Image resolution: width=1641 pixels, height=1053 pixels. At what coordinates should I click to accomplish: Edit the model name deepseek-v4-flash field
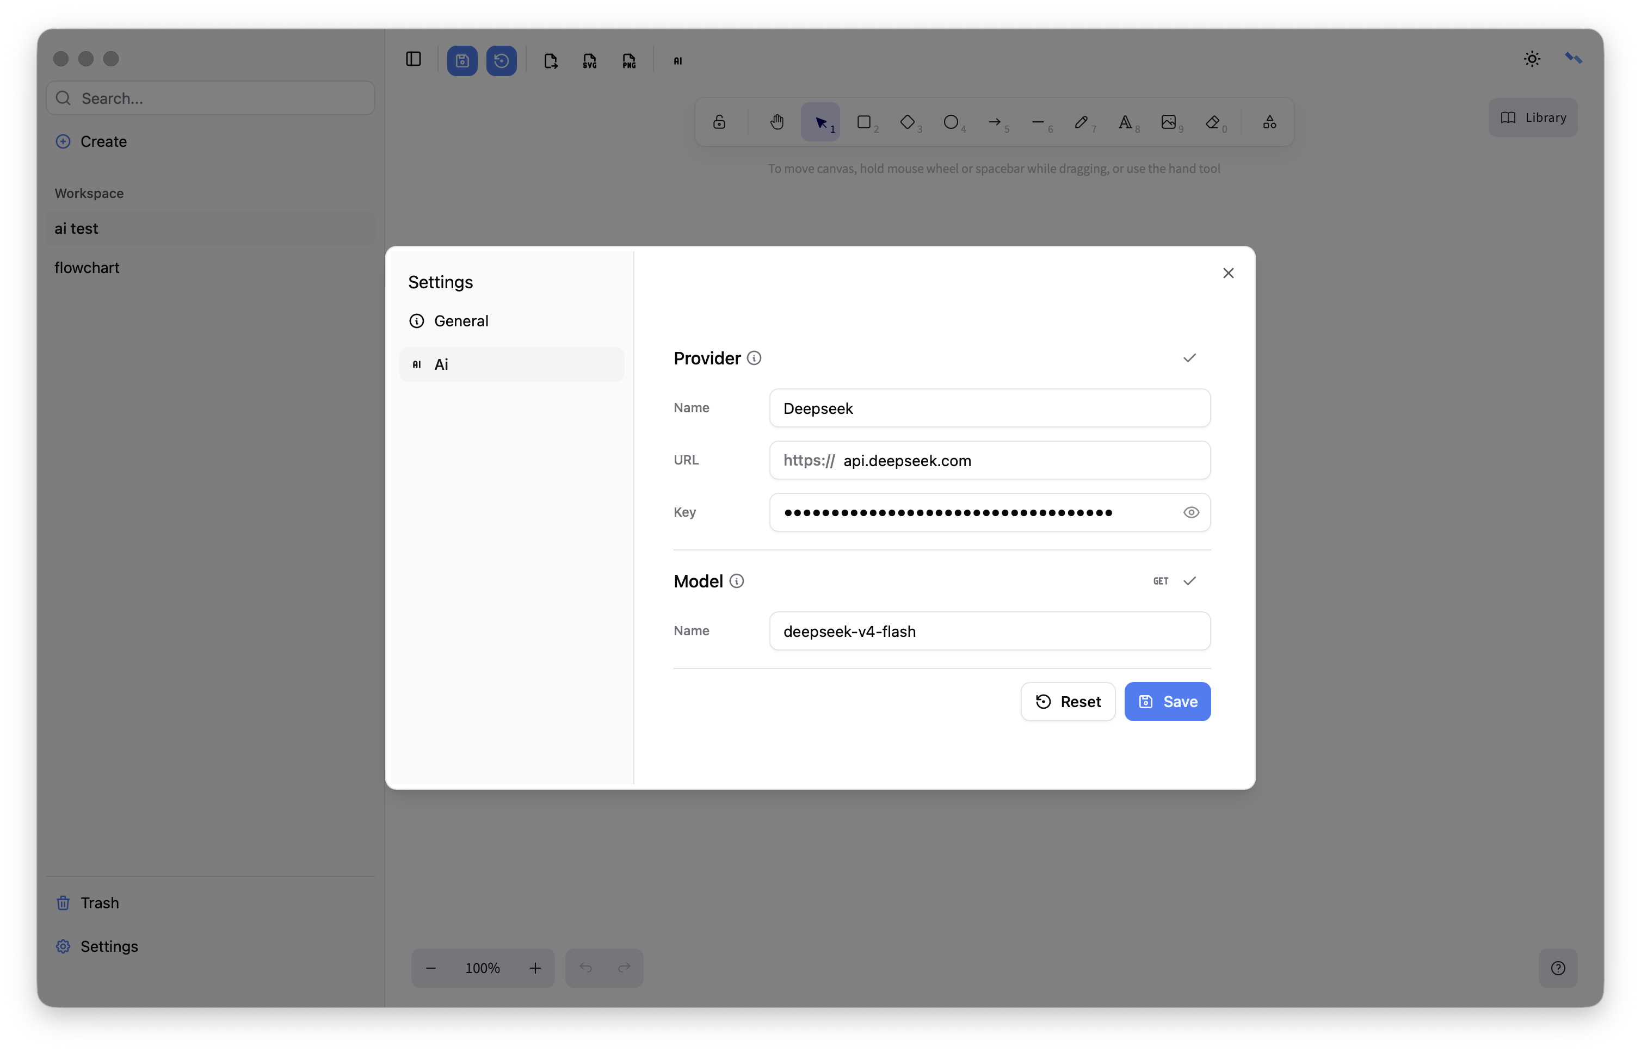coord(989,631)
